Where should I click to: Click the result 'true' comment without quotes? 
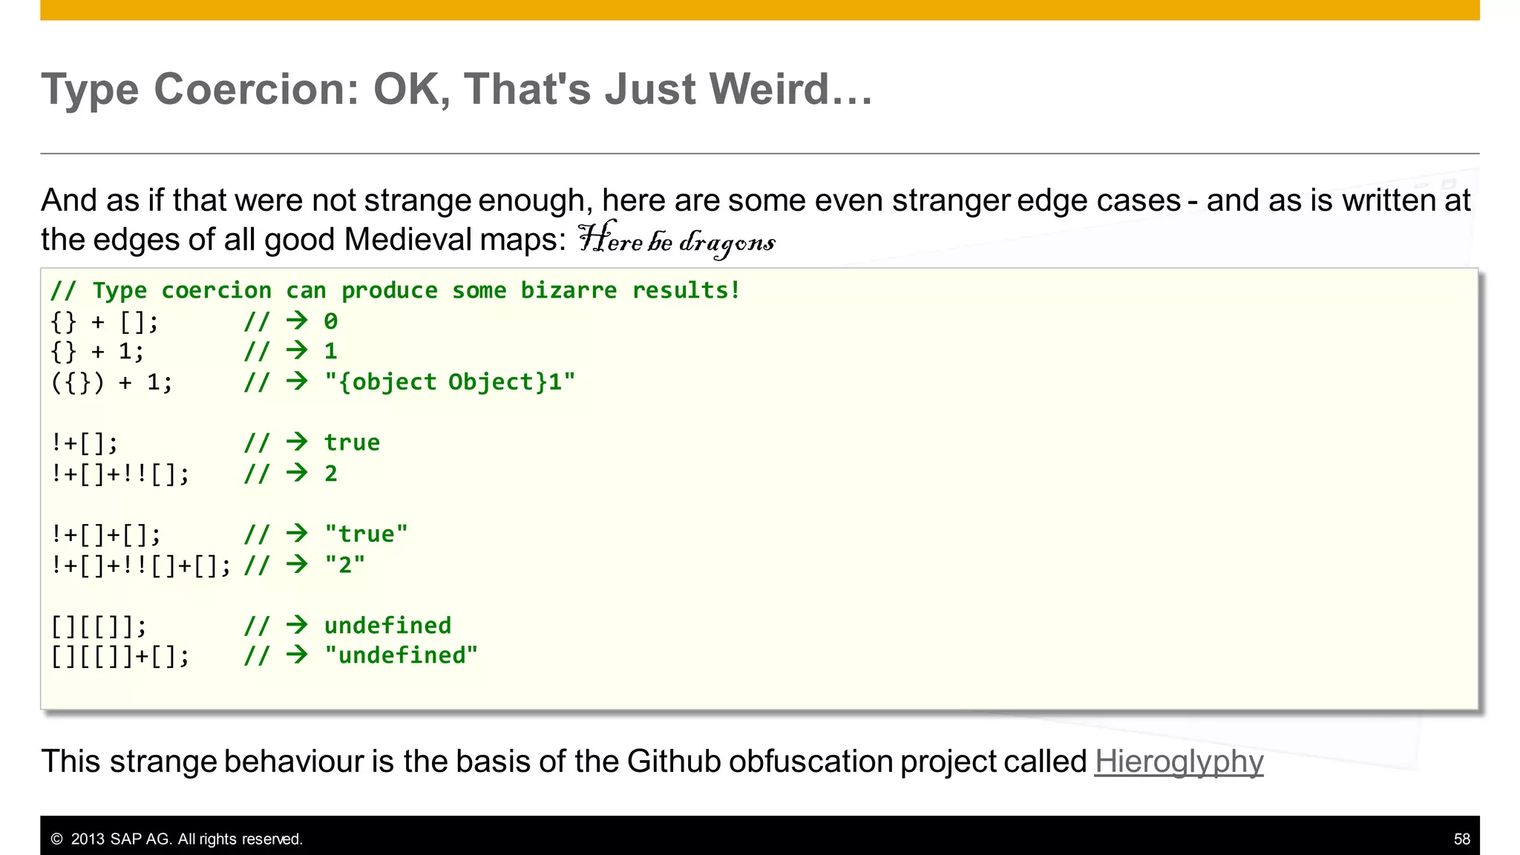[x=352, y=443]
